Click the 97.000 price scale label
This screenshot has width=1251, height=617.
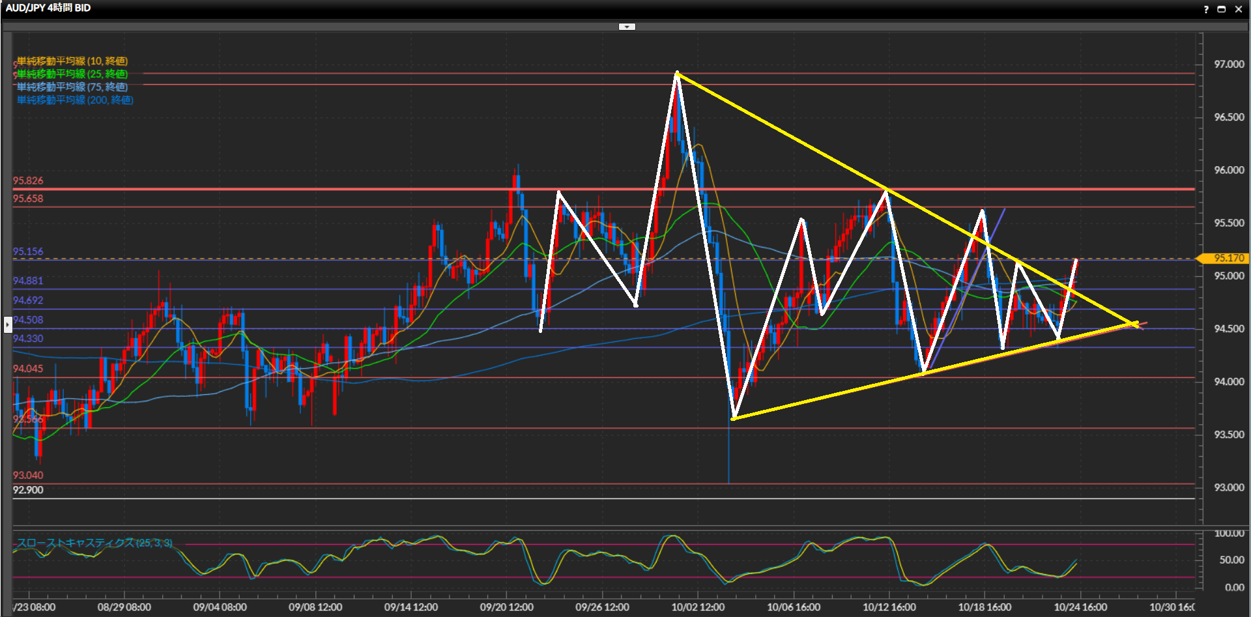click(x=1228, y=65)
